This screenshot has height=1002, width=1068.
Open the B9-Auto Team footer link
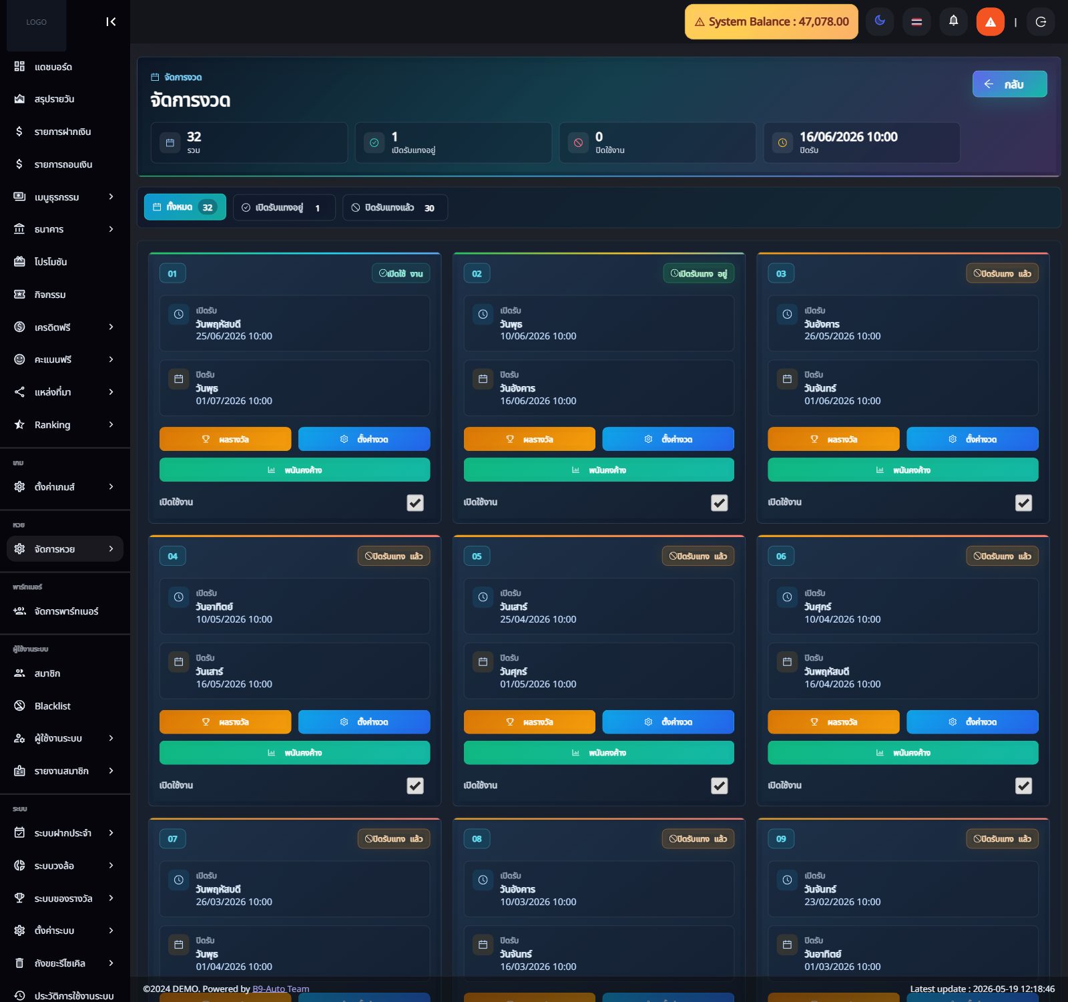point(281,989)
